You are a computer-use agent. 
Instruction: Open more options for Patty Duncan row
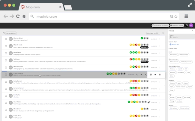click(x=160, y=82)
